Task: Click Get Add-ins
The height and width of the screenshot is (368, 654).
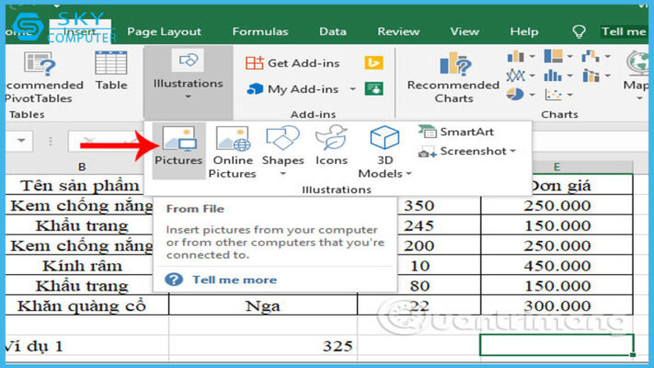Action: click(293, 63)
